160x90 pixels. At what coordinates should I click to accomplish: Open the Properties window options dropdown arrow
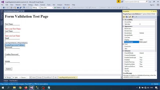(152, 11)
